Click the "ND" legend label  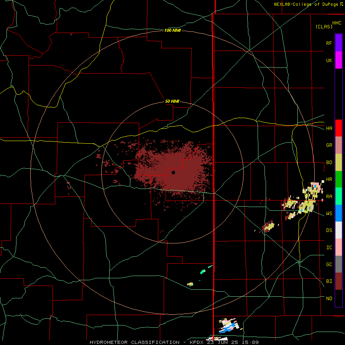(329, 299)
